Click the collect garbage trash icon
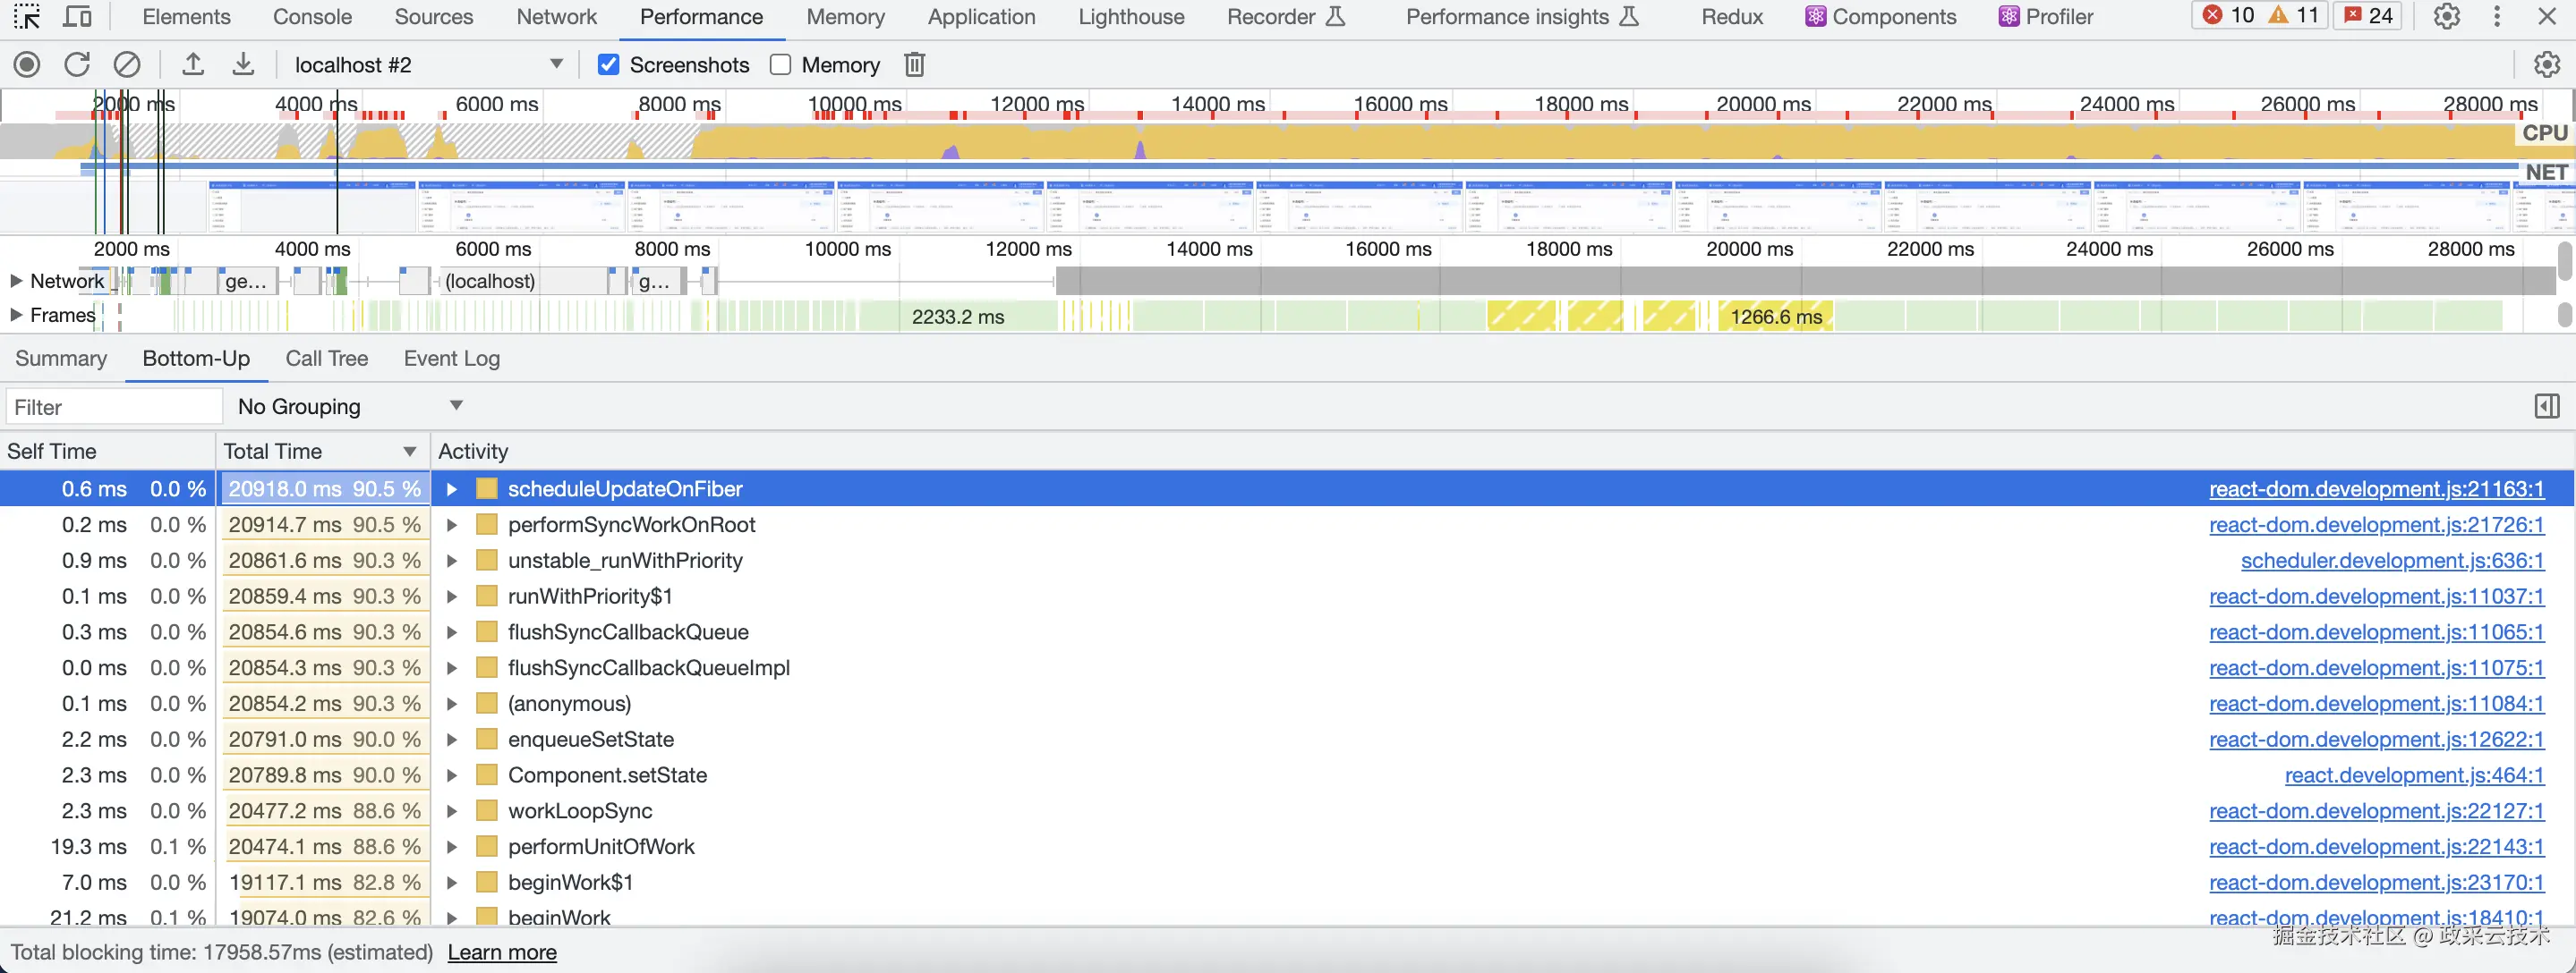This screenshot has height=973, width=2576. pos(914,65)
